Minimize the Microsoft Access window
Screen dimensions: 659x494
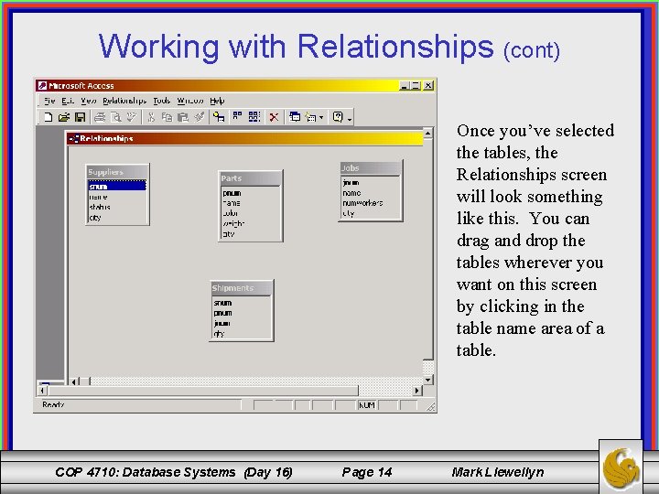[405, 86]
